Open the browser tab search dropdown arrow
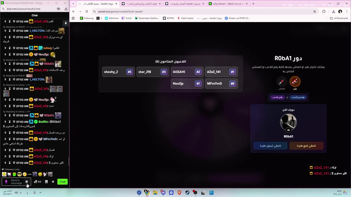This screenshot has height=197, width=351. point(73,4)
